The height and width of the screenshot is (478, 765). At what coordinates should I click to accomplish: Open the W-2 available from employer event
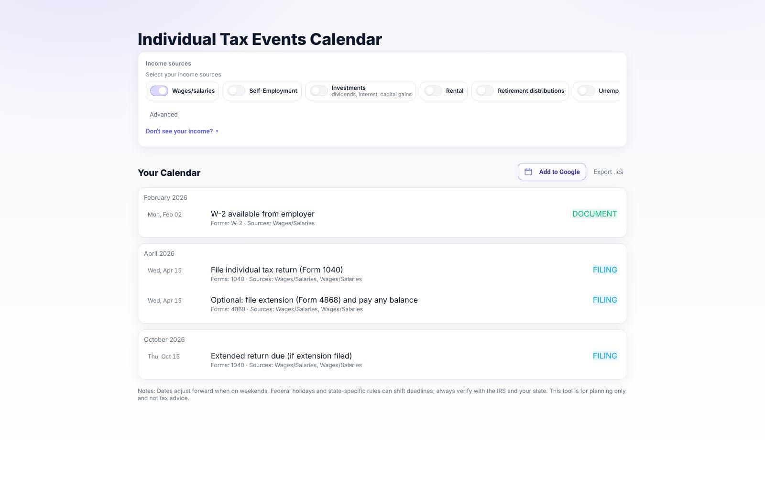262,214
